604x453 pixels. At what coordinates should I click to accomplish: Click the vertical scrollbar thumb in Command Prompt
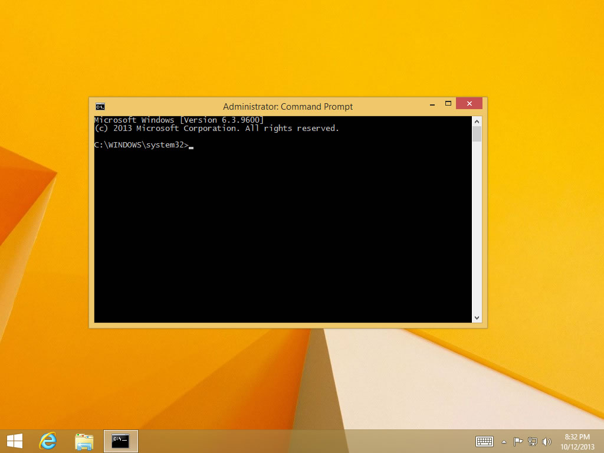point(477,134)
